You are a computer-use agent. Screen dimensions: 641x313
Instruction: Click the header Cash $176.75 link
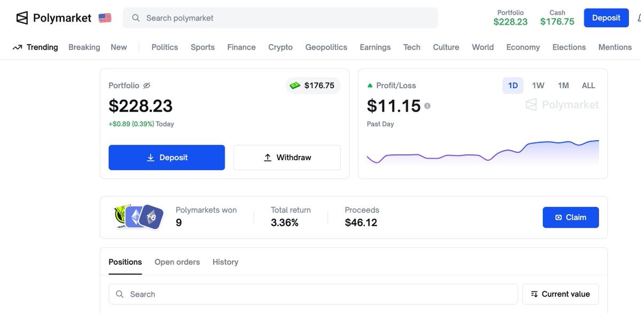[557, 18]
